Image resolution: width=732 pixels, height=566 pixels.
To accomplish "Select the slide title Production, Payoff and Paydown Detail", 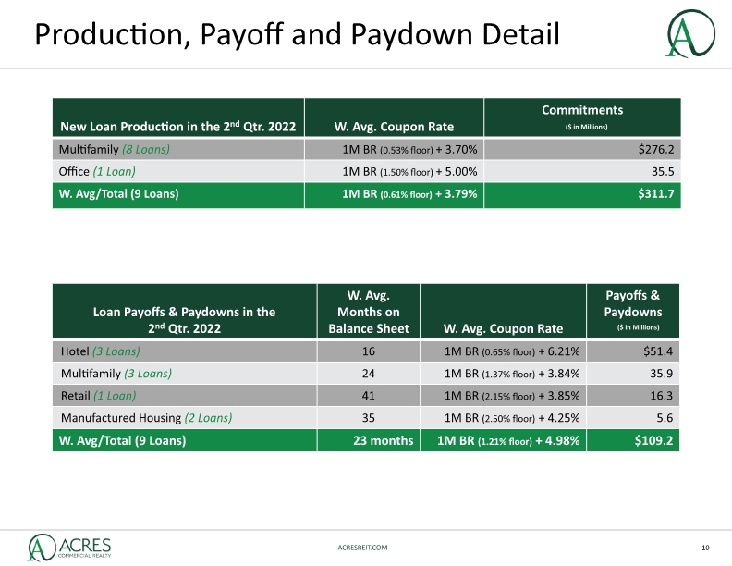I will click(297, 34).
